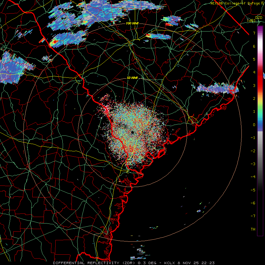Click the "7" tick label on the color scale

(x=254, y=33)
